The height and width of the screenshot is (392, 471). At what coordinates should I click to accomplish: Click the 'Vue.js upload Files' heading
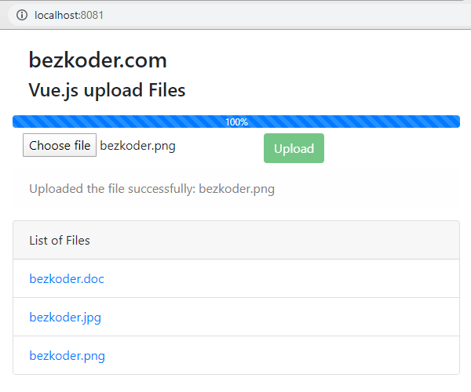(107, 90)
